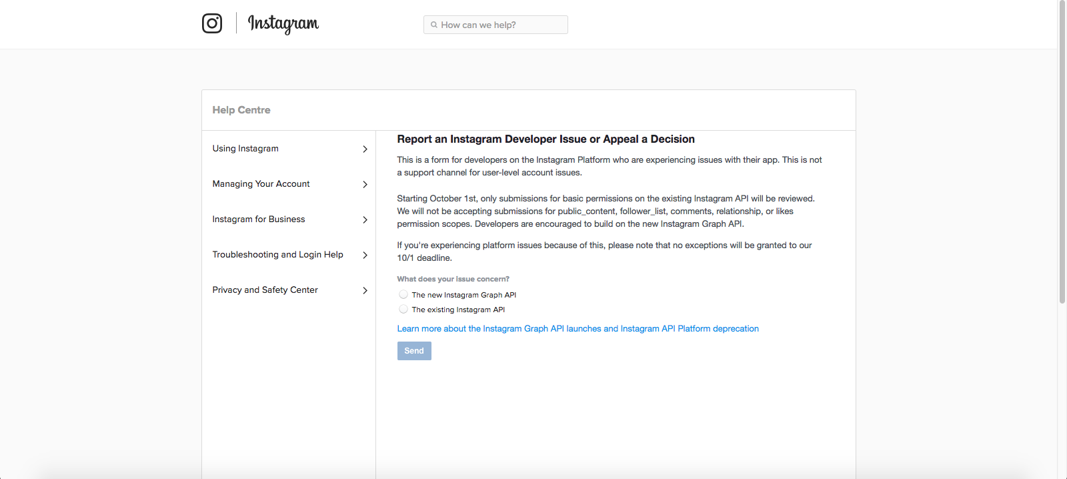
Task: Click the 'What does your issue concern?' label
Action: point(453,279)
